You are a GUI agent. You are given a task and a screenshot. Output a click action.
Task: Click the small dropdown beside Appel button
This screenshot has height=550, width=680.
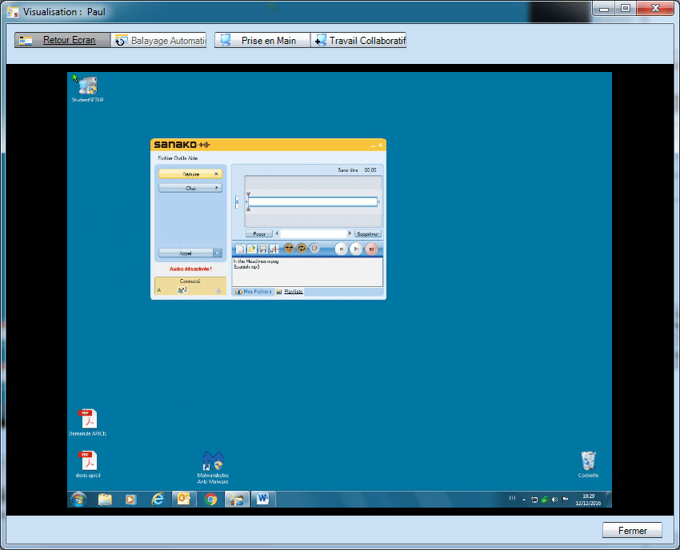click(x=218, y=253)
